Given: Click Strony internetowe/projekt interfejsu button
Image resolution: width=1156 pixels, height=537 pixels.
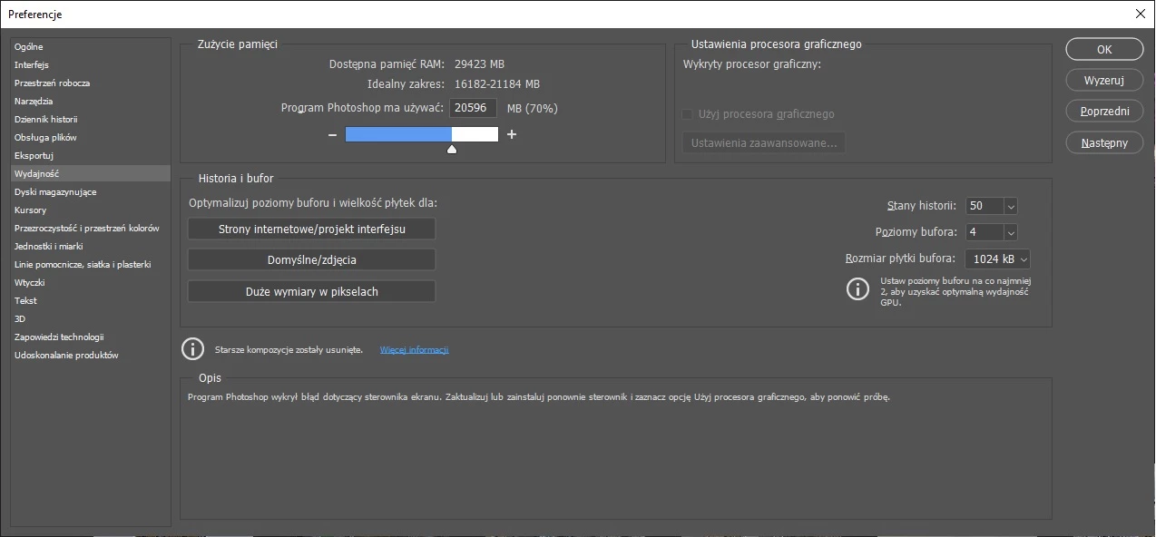Looking at the screenshot, I should pos(312,229).
